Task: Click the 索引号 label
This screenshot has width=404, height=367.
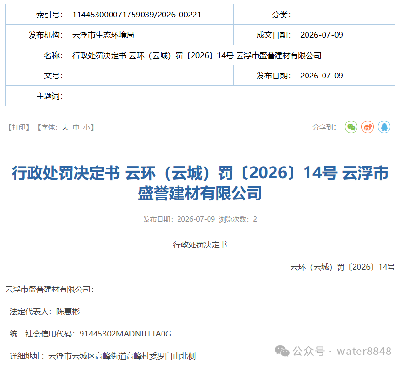Action: click(49, 15)
